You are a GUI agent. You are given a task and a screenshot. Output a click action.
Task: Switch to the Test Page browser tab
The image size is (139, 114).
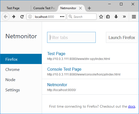(13, 8)
